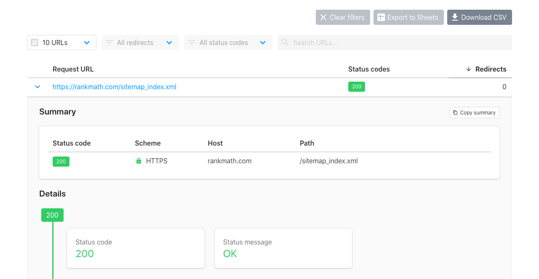Click the 200 badge in the URL row
539x279 pixels.
(x=357, y=87)
